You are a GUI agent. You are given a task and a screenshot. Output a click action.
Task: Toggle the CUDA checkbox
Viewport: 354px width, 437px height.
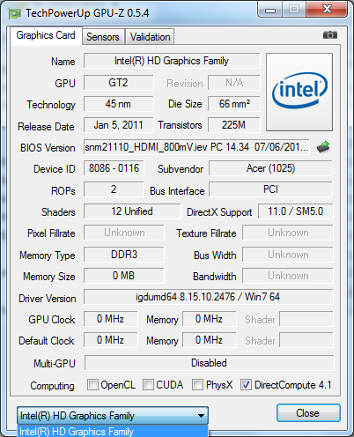[148, 384]
